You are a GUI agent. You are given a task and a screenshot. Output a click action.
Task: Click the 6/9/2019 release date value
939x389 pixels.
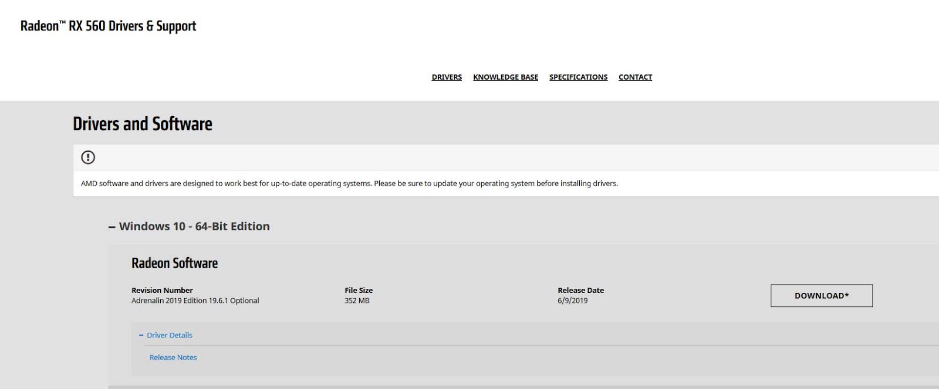572,301
